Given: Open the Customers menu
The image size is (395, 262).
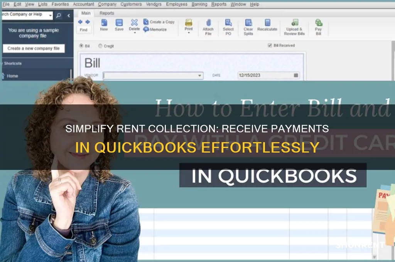Looking at the screenshot, I should (131, 4).
